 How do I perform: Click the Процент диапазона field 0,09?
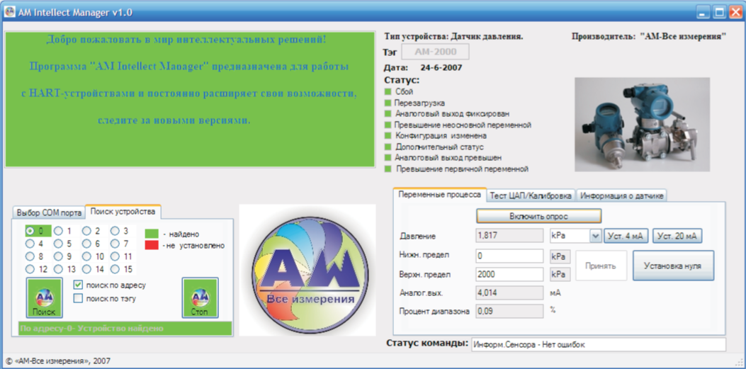[509, 312]
